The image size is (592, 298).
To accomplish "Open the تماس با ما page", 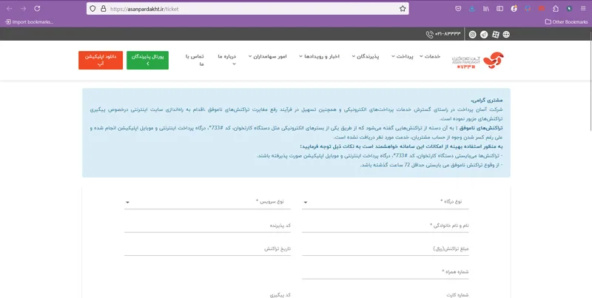I will (x=195, y=60).
